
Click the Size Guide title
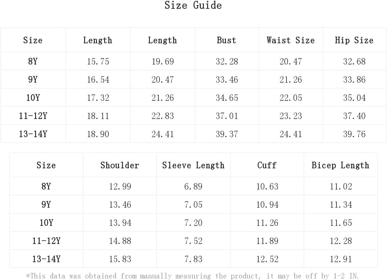coord(193,5)
